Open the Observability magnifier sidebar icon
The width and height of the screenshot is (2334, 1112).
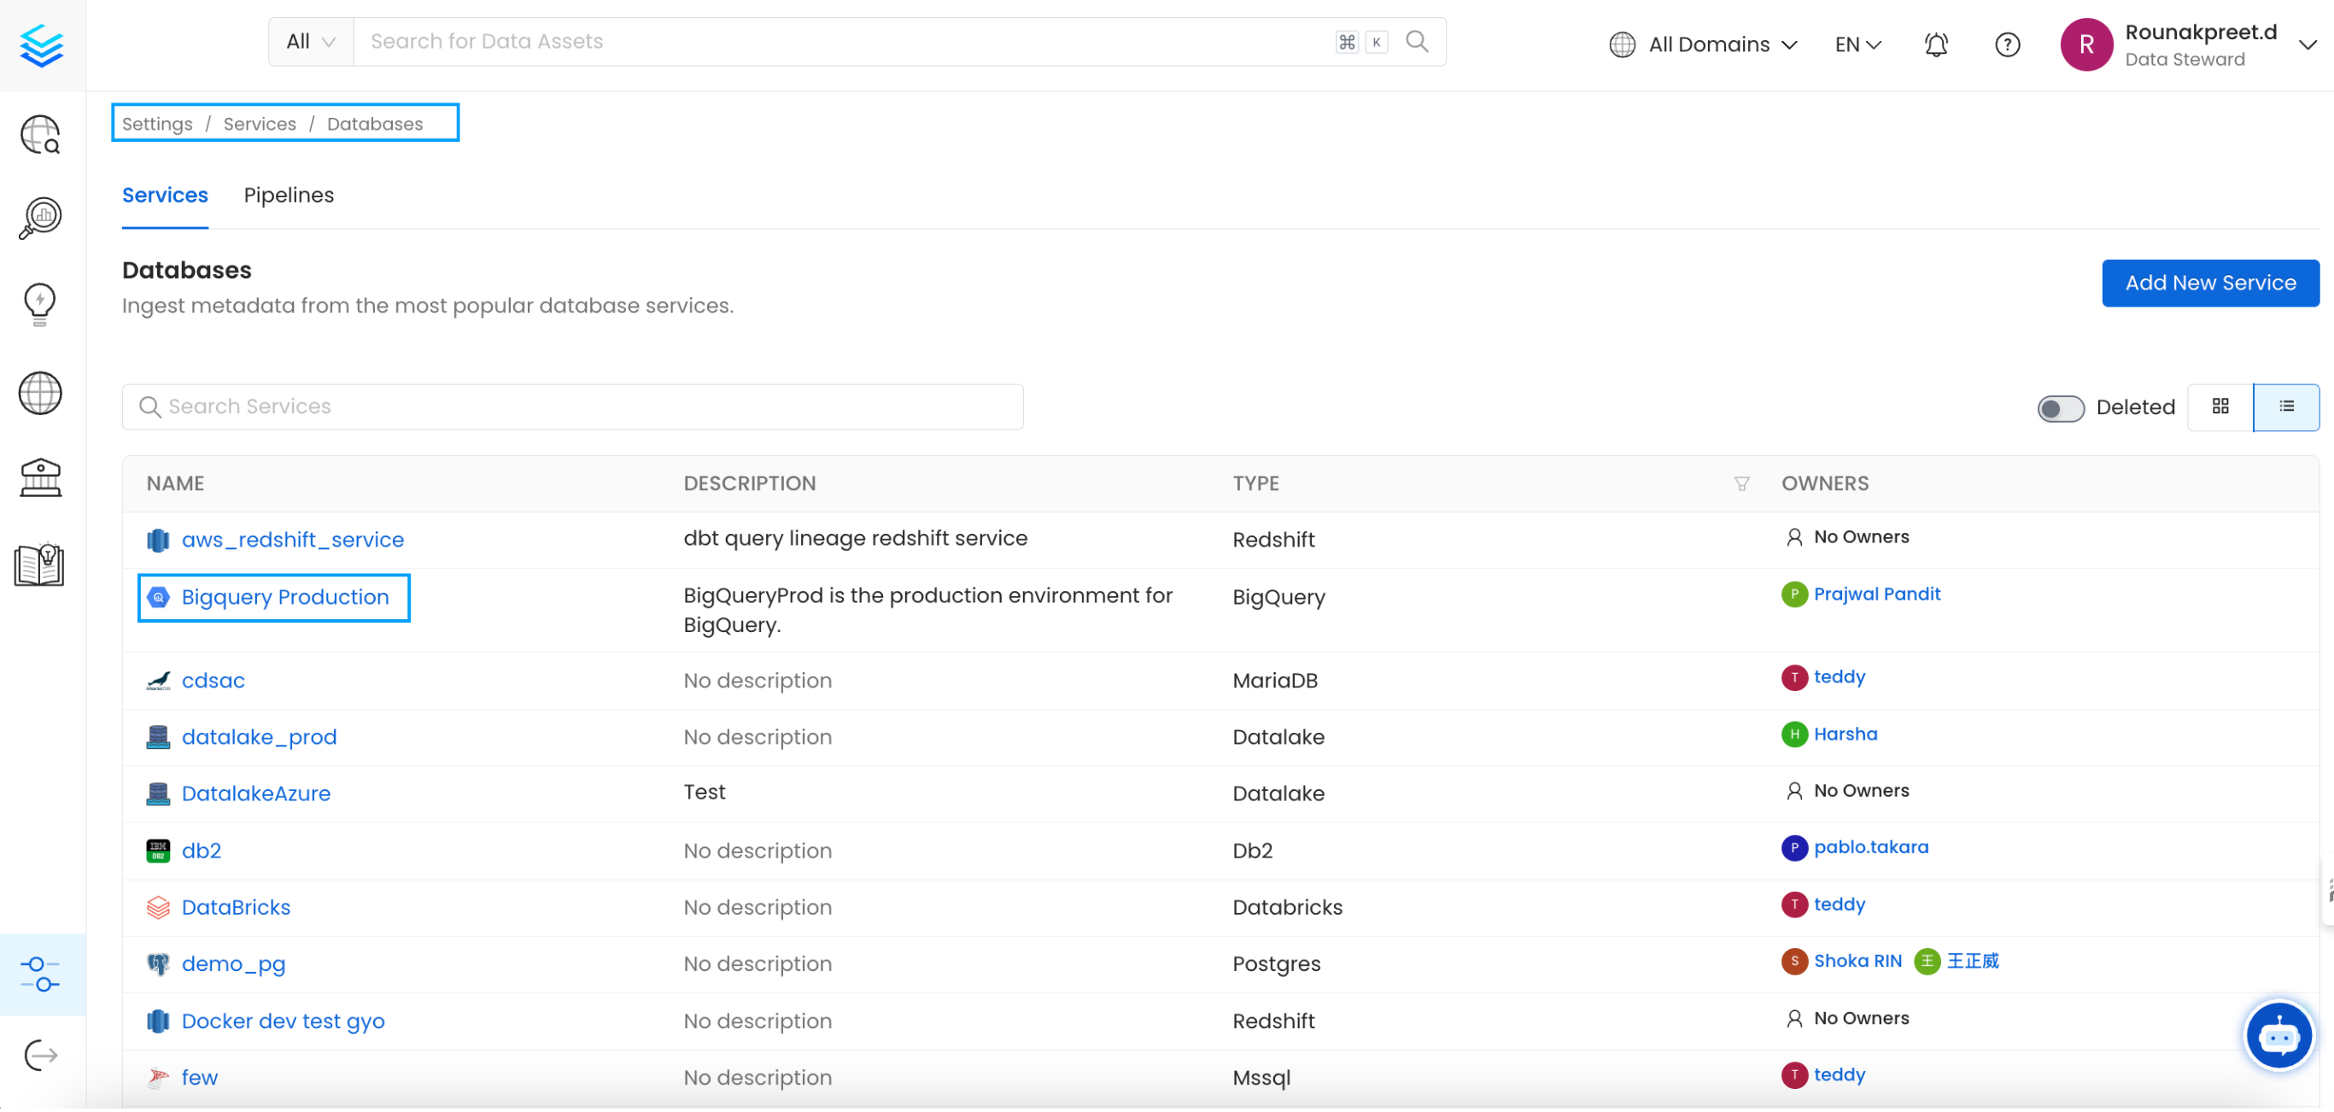tap(41, 219)
